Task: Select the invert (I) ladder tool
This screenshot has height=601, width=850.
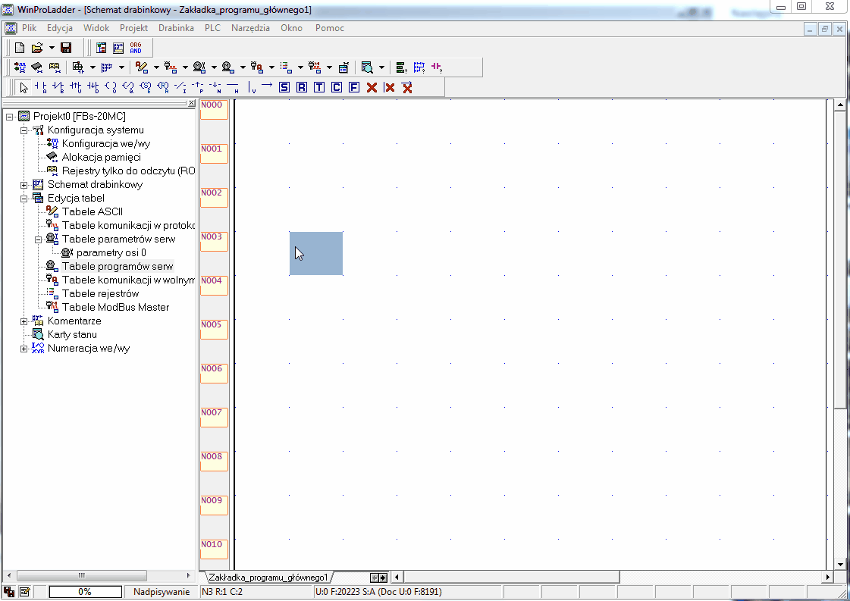Action: click(x=180, y=87)
